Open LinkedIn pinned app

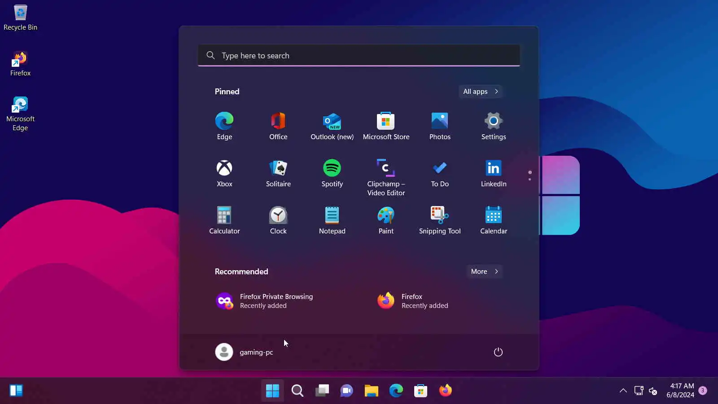point(494,173)
